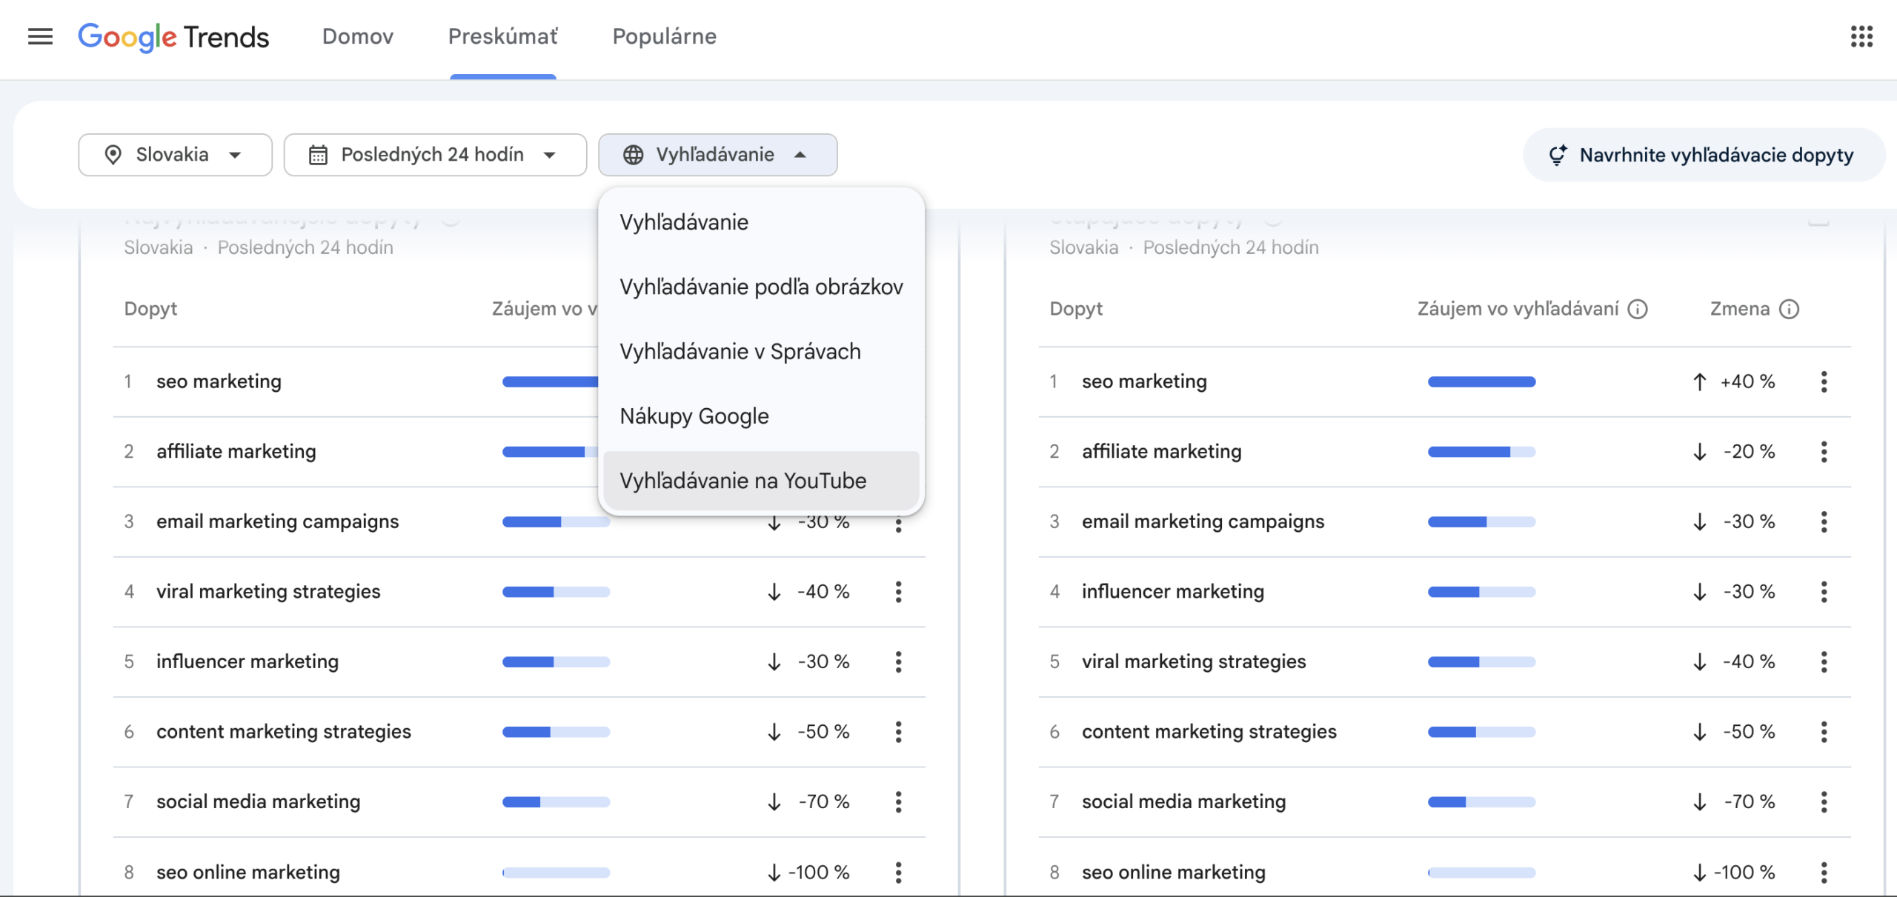Choose Vyhľadávanie podľa obrázkov option
The width and height of the screenshot is (1897, 897).
tap(761, 287)
